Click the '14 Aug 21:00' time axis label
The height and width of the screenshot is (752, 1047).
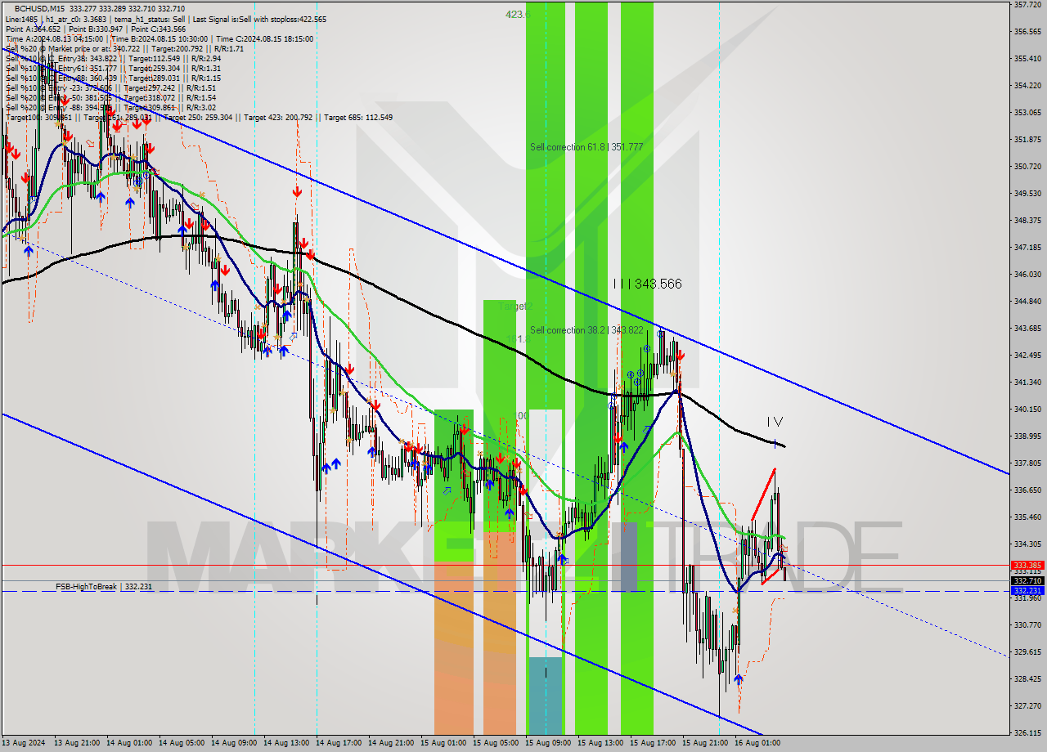point(390,743)
